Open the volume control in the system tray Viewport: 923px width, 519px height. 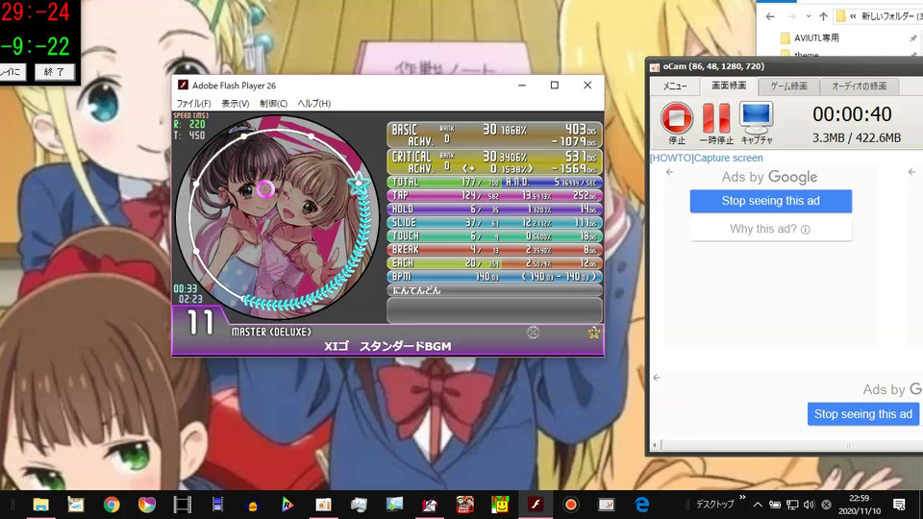(809, 505)
